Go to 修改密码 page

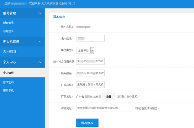[8, 82]
